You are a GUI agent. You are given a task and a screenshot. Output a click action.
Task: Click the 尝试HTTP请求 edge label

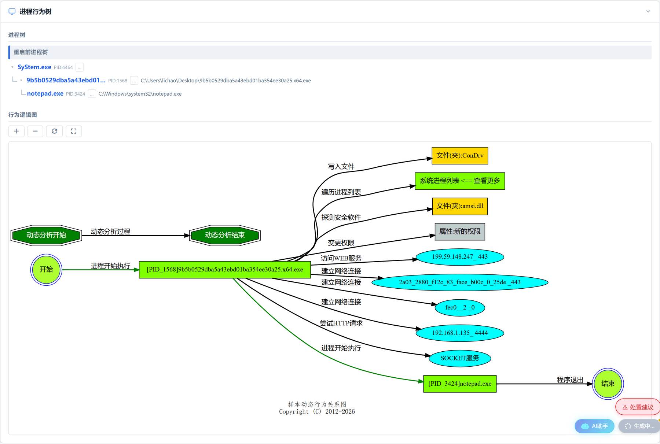click(x=341, y=323)
